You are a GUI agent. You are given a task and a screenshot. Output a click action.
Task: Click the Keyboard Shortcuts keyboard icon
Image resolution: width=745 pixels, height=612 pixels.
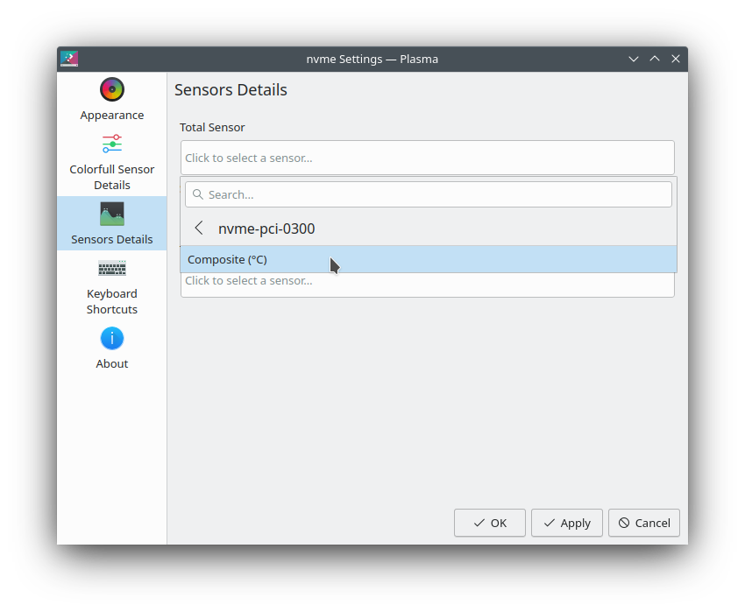[112, 269]
